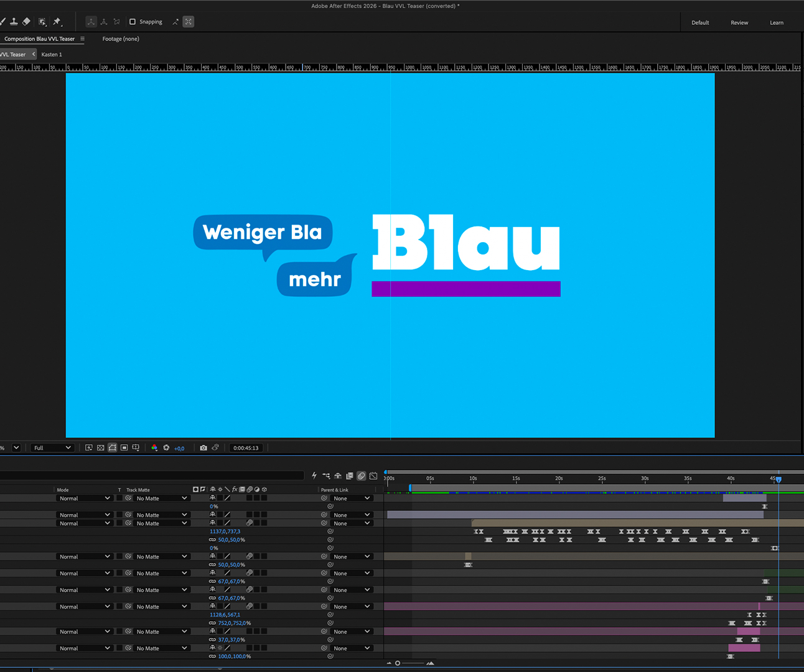Switch to World Axis mode

104,22
